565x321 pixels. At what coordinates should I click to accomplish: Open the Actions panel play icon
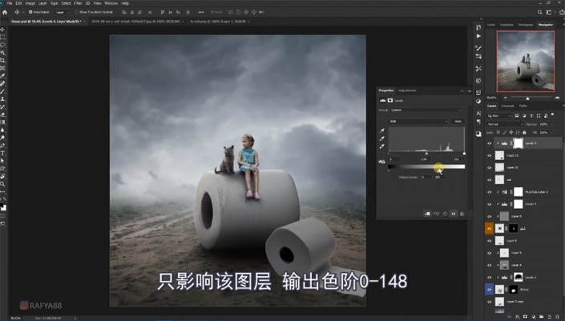(478, 36)
